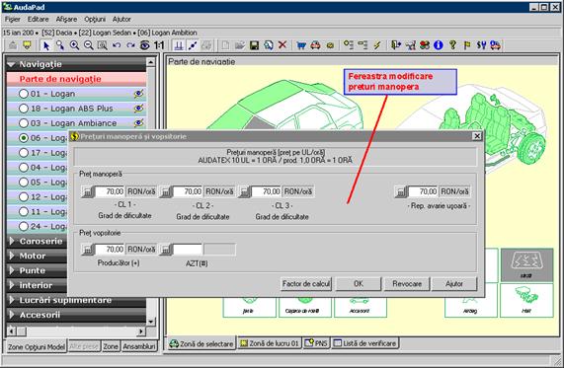Image resolution: width=564 pixels, height=368 pixels.
Task: Expand the interior section
Action: (x=12, y=285)
